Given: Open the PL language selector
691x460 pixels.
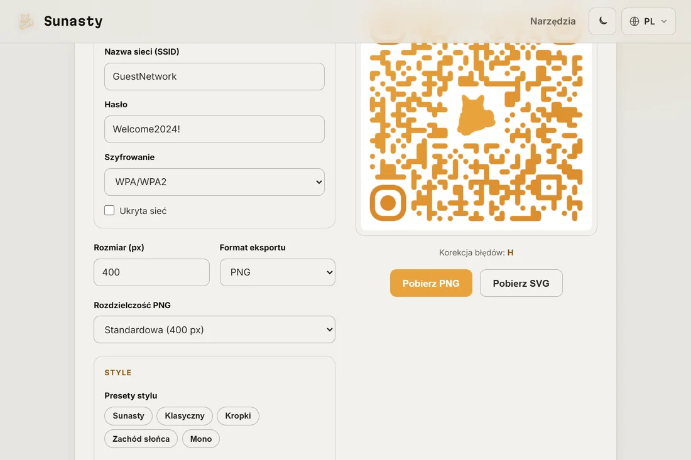Looking at the screenshot, I should pos(648,21).
